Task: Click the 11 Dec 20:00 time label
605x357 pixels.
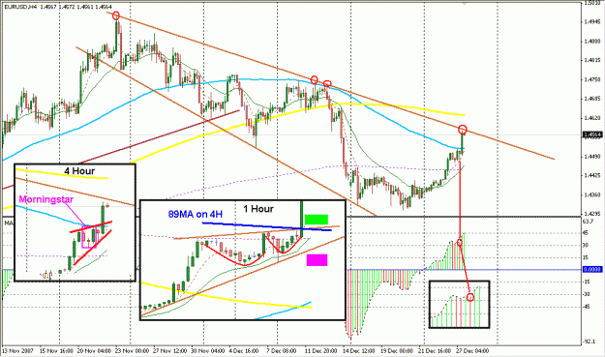Action: [320, 351]
